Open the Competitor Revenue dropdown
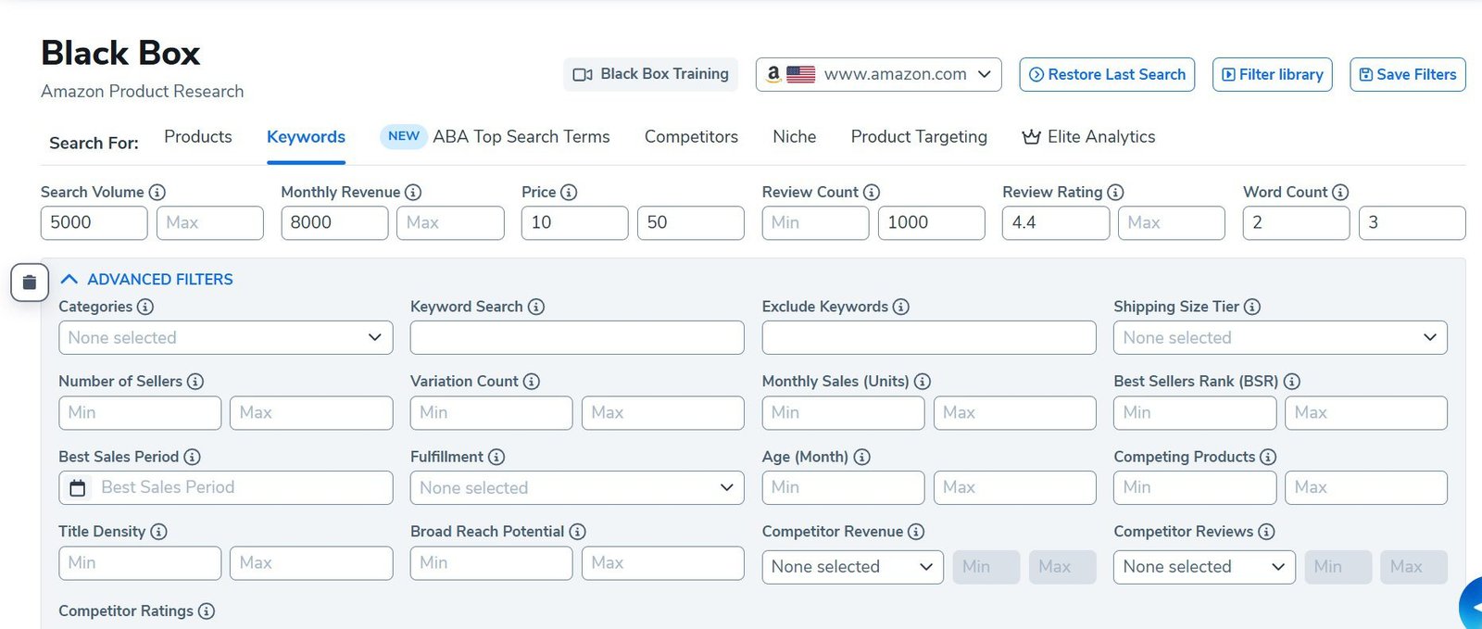The width and height of the screenshot is (1482, 629). [852, 567]
